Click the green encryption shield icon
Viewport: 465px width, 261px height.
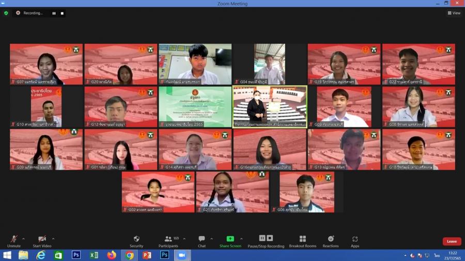pyautogui.click(x=6, y=13)
